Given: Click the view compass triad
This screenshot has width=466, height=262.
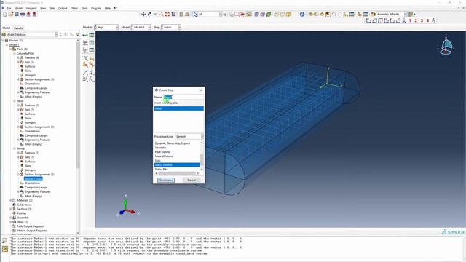Looking at the screenshot, I should (446, 45).
